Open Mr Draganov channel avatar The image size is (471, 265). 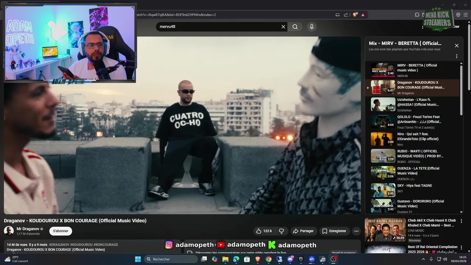click(9, 231)
